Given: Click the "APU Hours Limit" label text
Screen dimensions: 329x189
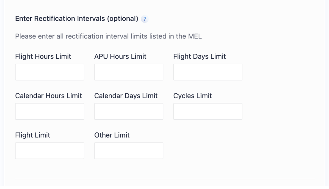Looking at the screenshot, I should tap(120, 56).
